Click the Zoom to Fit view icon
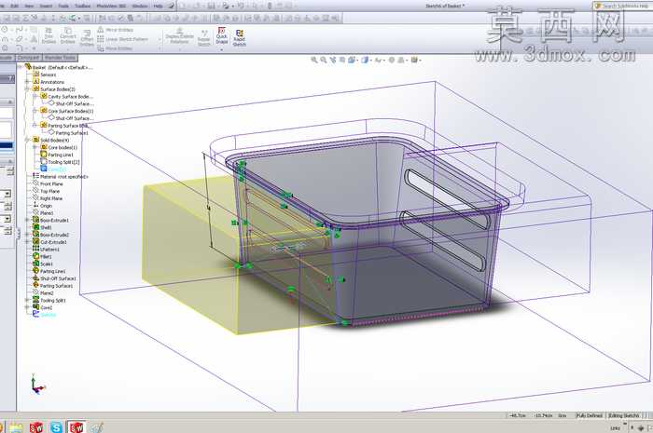This screenshot has height=433, width=653. (x=314, y=60)
